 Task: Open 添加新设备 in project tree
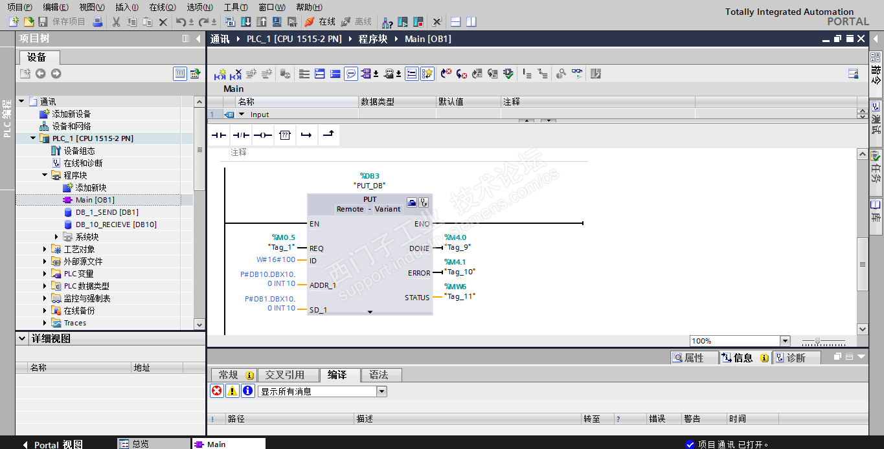(x=71, y=114)
